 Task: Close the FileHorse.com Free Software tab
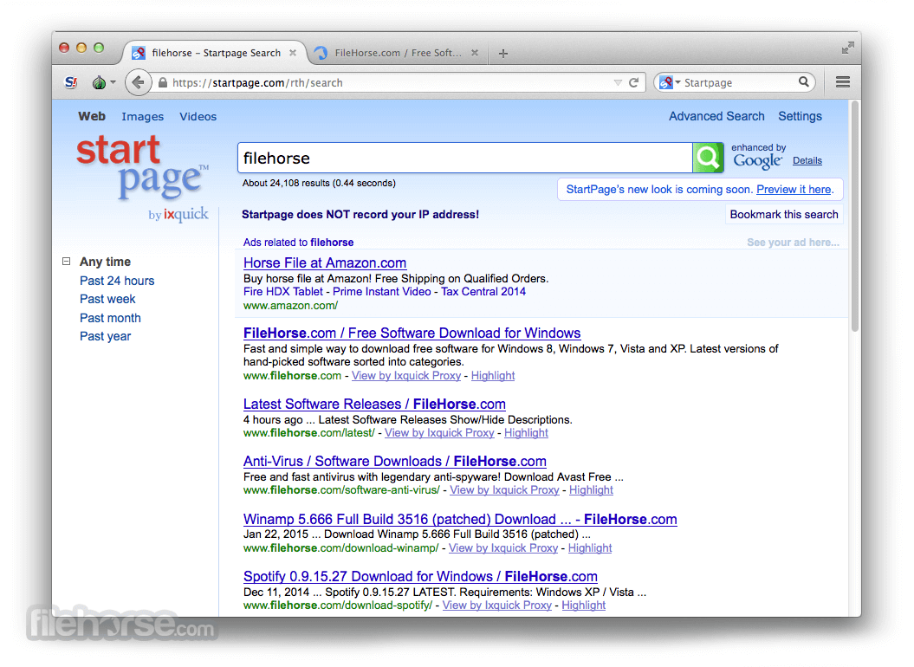point(475,53)
